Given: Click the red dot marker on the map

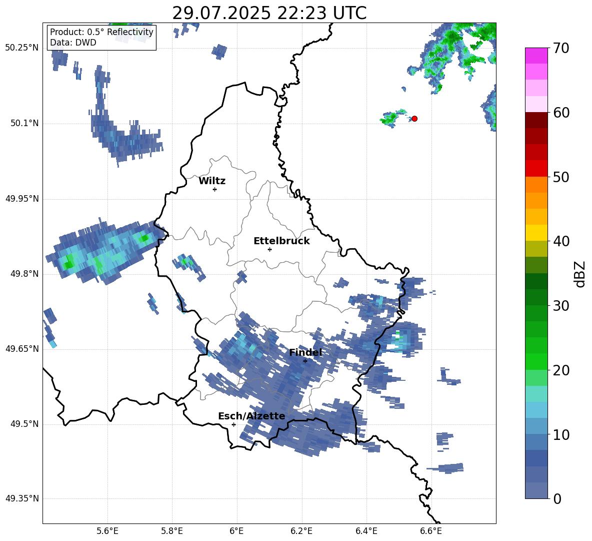Looking at the screenshot, I should pos(414,119).
